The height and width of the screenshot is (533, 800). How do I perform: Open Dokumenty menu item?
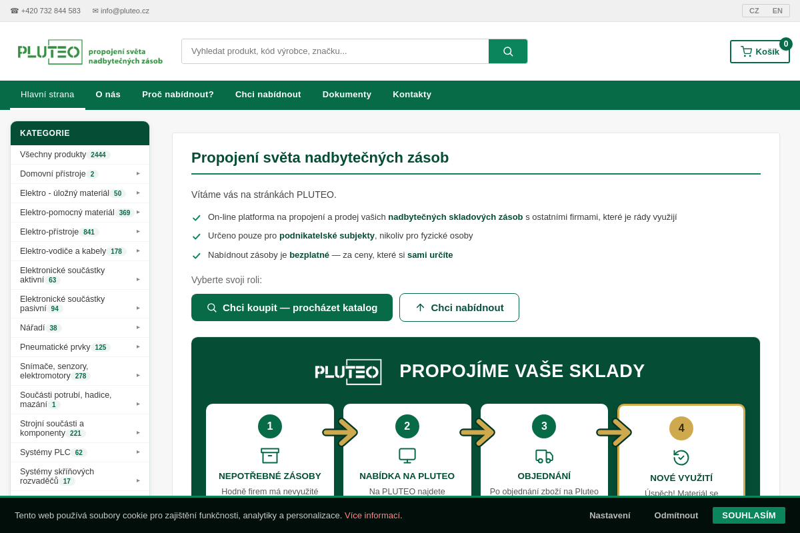point(347,95)
